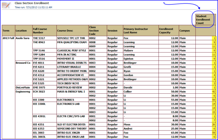
Task: Select the Time run timestamp text
Action: coord(33,7)
